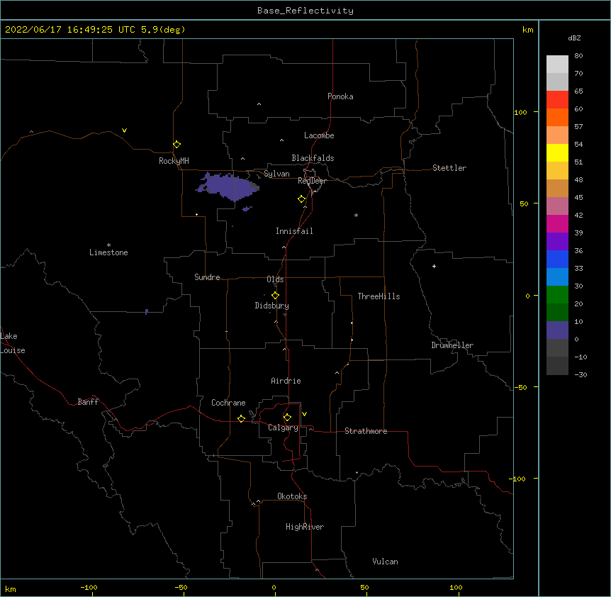Click the HighRiver label

tap(305, 527)
